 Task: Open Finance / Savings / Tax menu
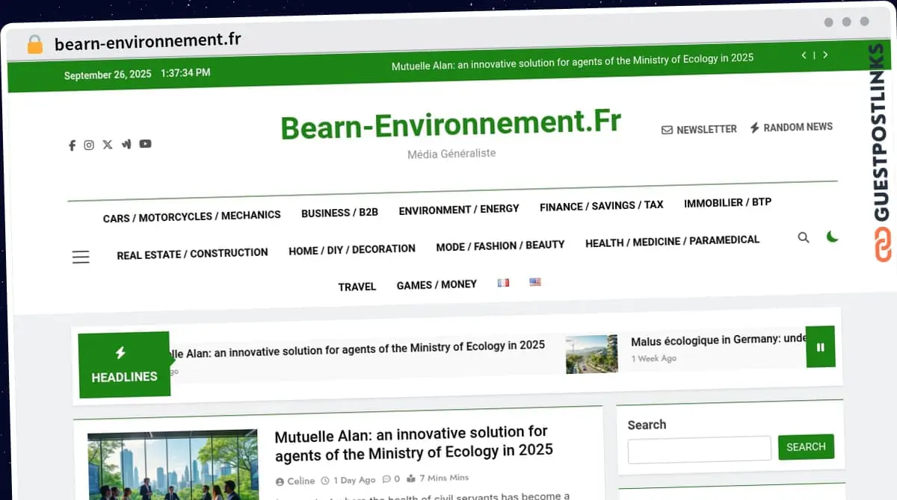pos(602,206)
